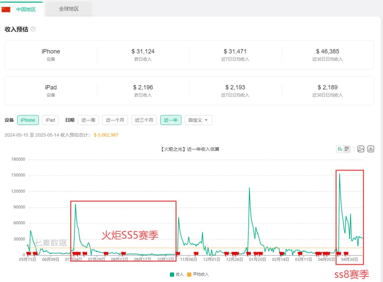
Task: Click iPad yesterday revenue $ 2,196
Action: [143, 87]
